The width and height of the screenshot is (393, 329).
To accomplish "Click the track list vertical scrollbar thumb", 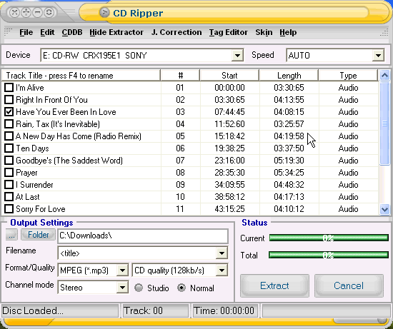I will (x=384, y=123).
